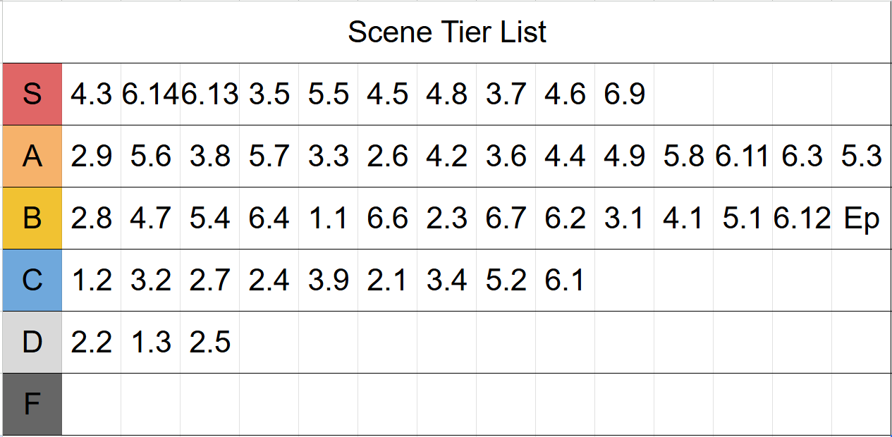The image size is (892, 437).
Task: Click cell 5.3 in the A row
Action: click(x=862, y=156)
